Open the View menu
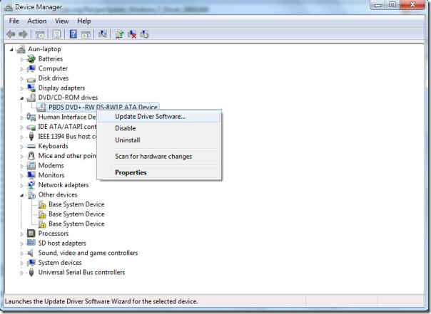Viewport: 431px width, 314px height. pyautogui.click(x=61, y=21)
